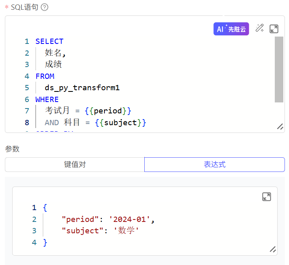Grab the SQL editor resize handle
The width and height of the screenshot is (289, 265).
tap(280, 127)
